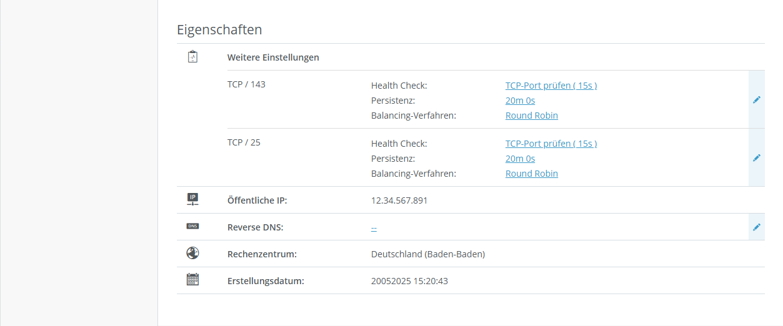Open TCP-Port prüfen link for TCP / 143
The image size is (783, 326).
pyautogui.click(x=551, y=86)
